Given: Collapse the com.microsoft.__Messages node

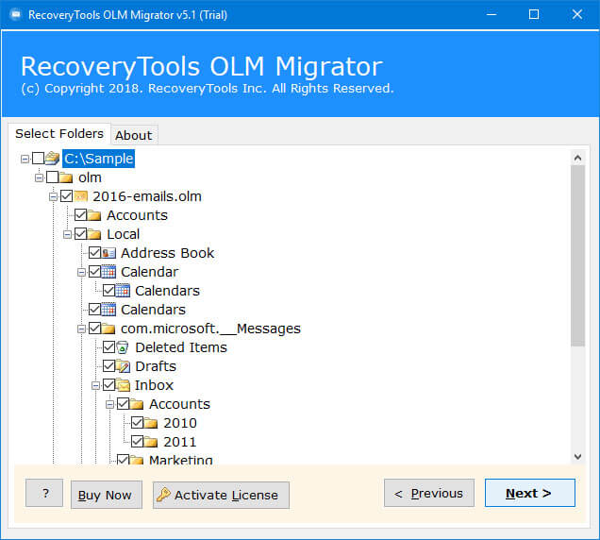Looking at the screenshot, I should [81, 329].
